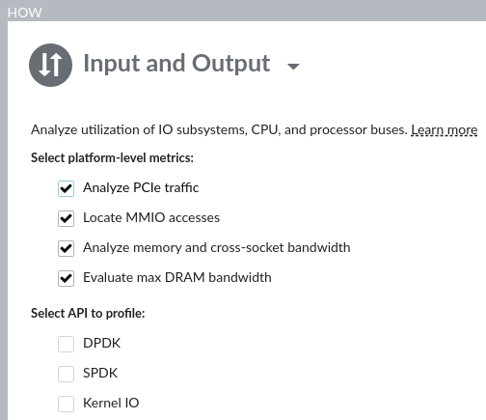Viewport: 486px width, 420px height.
Task: Click the Input and Output arrows icon
Action: tap(50, 65)
